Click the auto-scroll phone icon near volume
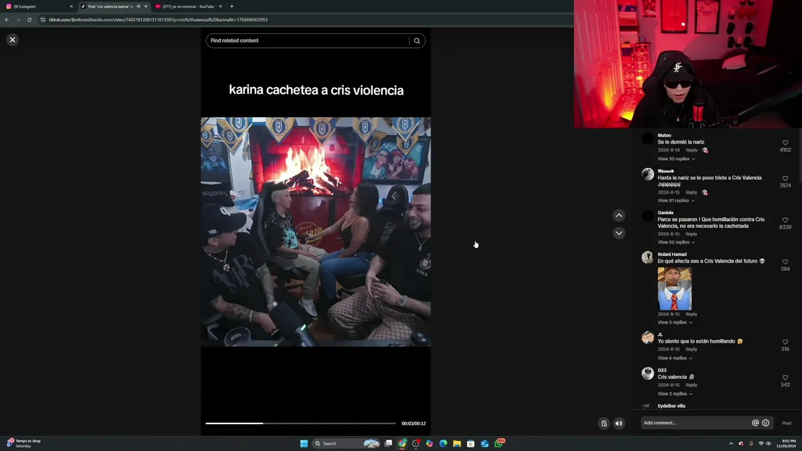802x451 pixels. [604, 423]
